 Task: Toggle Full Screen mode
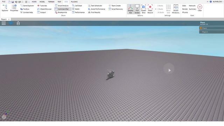(x=137, y=9)
